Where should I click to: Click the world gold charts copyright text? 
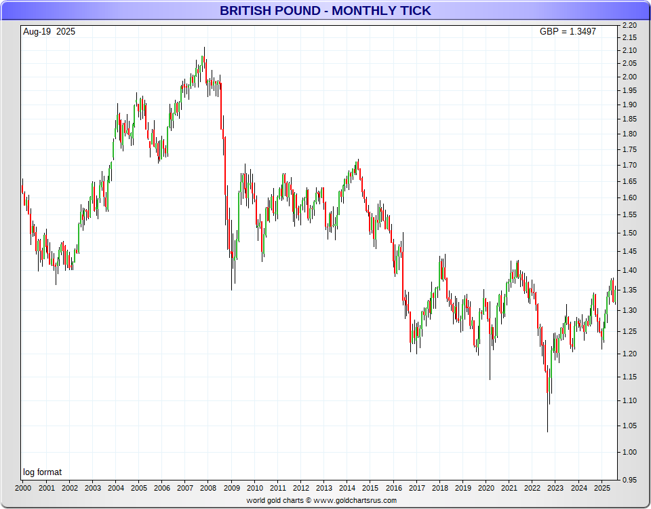(321, 500)
